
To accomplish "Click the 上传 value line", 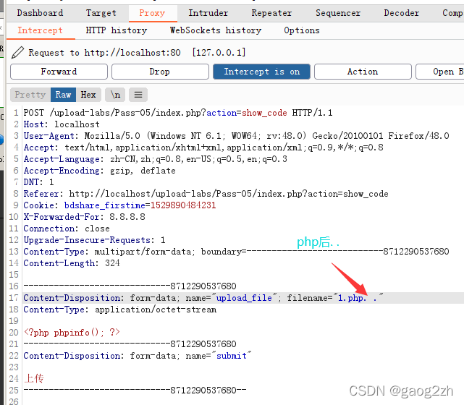I will [34, 379].
